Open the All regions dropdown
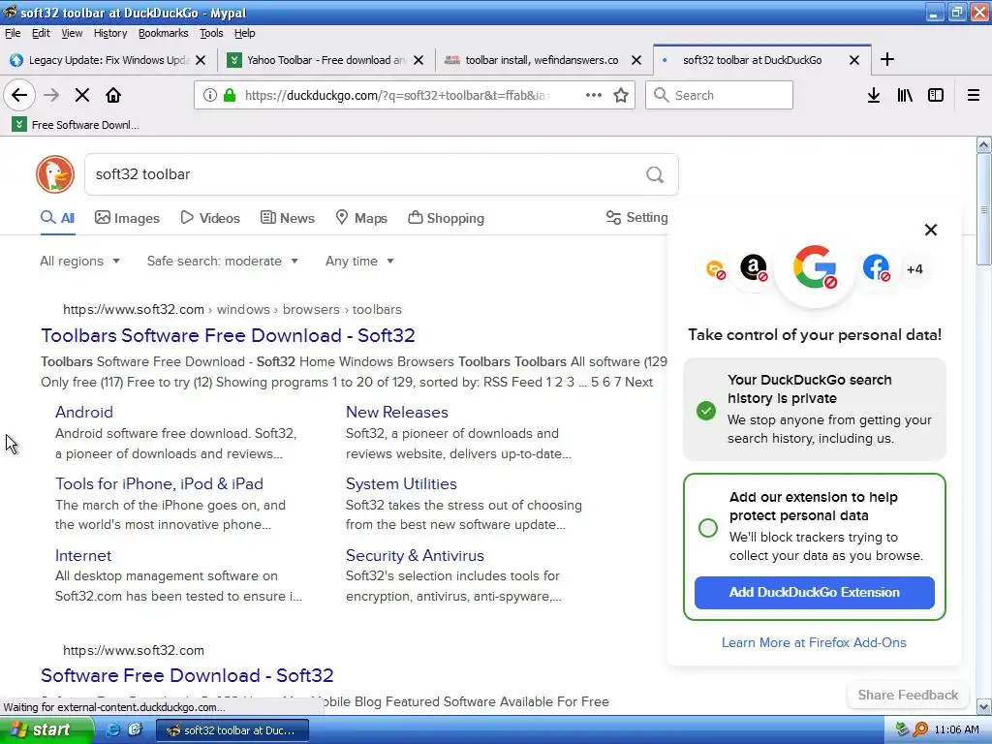 [x=79, y=262]
